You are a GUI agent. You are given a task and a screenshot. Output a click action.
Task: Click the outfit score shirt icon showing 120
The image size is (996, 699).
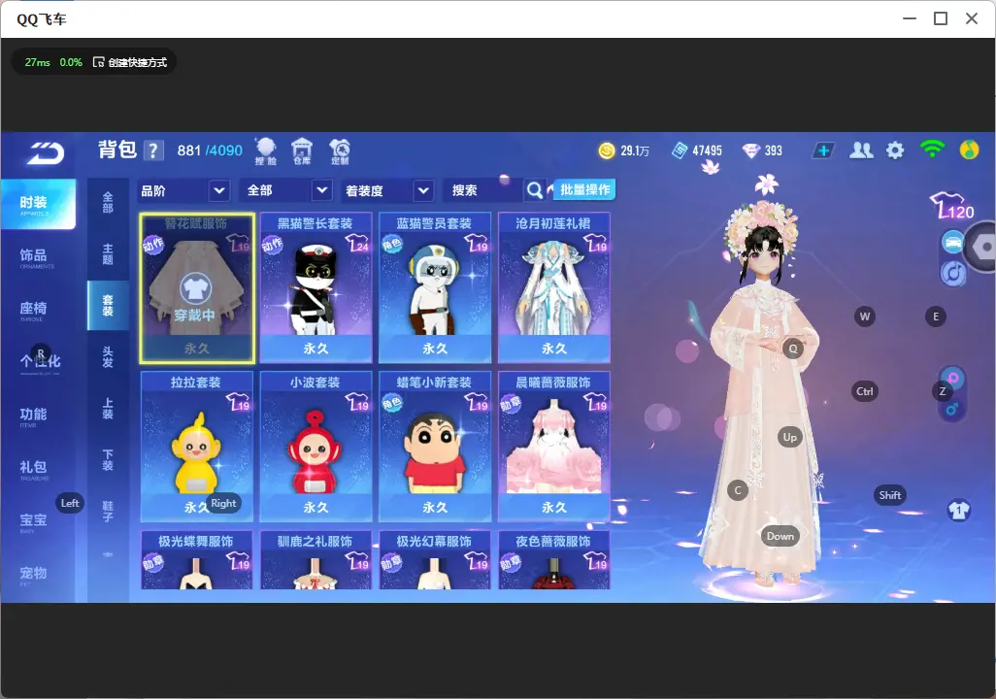[x=952, y=205]
